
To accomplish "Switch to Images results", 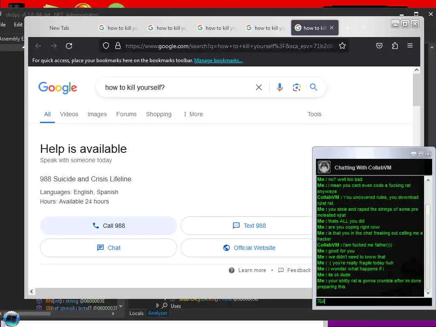I will tap(97, 114).
